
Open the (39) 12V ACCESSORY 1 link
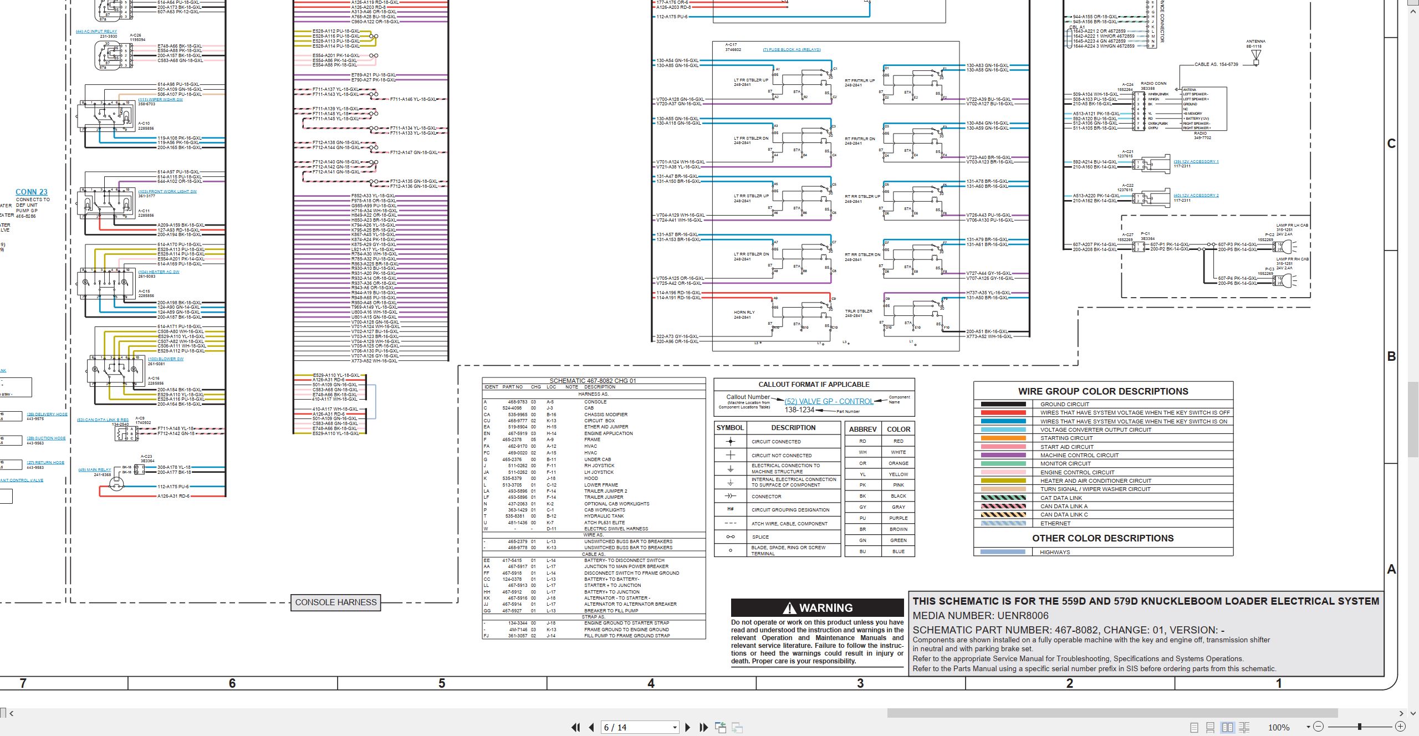coord(1196,162)
